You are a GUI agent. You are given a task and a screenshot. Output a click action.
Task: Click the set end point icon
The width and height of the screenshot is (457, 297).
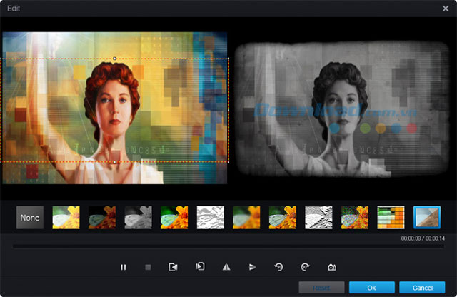tap(200, 267)
